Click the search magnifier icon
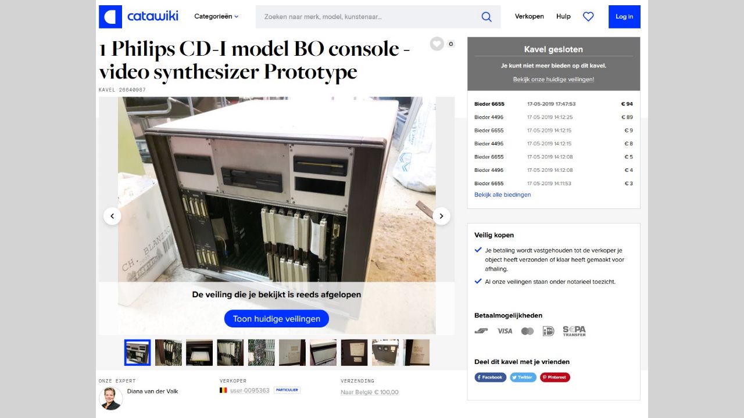 (x=487, y=17)
